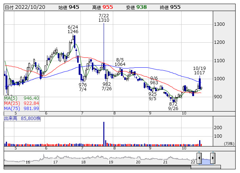The width and height of the screenshot is (240, 173).
Task: Click the 976 7/4 low label
Action: 83,87
